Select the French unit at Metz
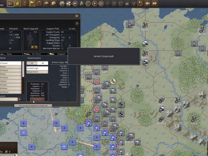The image size is (208, 156). click(x=97, y=138)
